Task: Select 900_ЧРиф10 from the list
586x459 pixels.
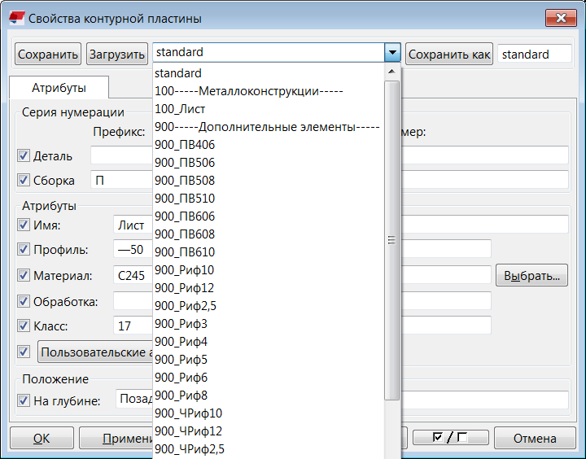Action: click(x=188, y=413)
